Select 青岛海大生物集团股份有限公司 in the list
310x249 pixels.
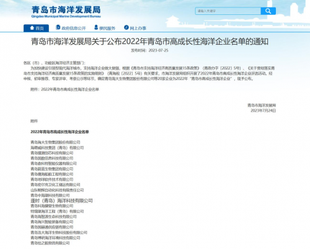pyautogui.click(x=55, y=142)
